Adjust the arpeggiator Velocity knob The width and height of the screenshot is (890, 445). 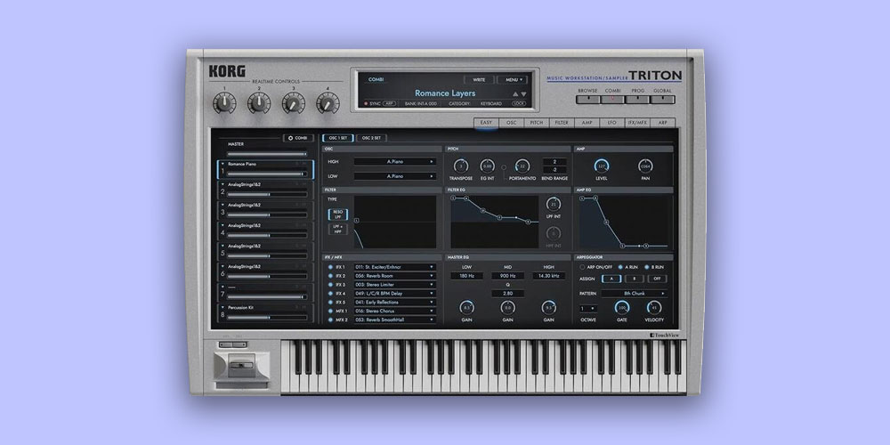coord(654,307)
